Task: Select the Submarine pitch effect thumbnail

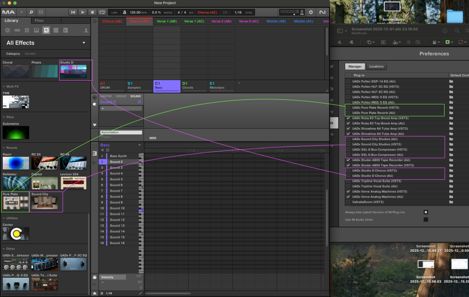Action: pyautogui.click(x=16, y=133)
